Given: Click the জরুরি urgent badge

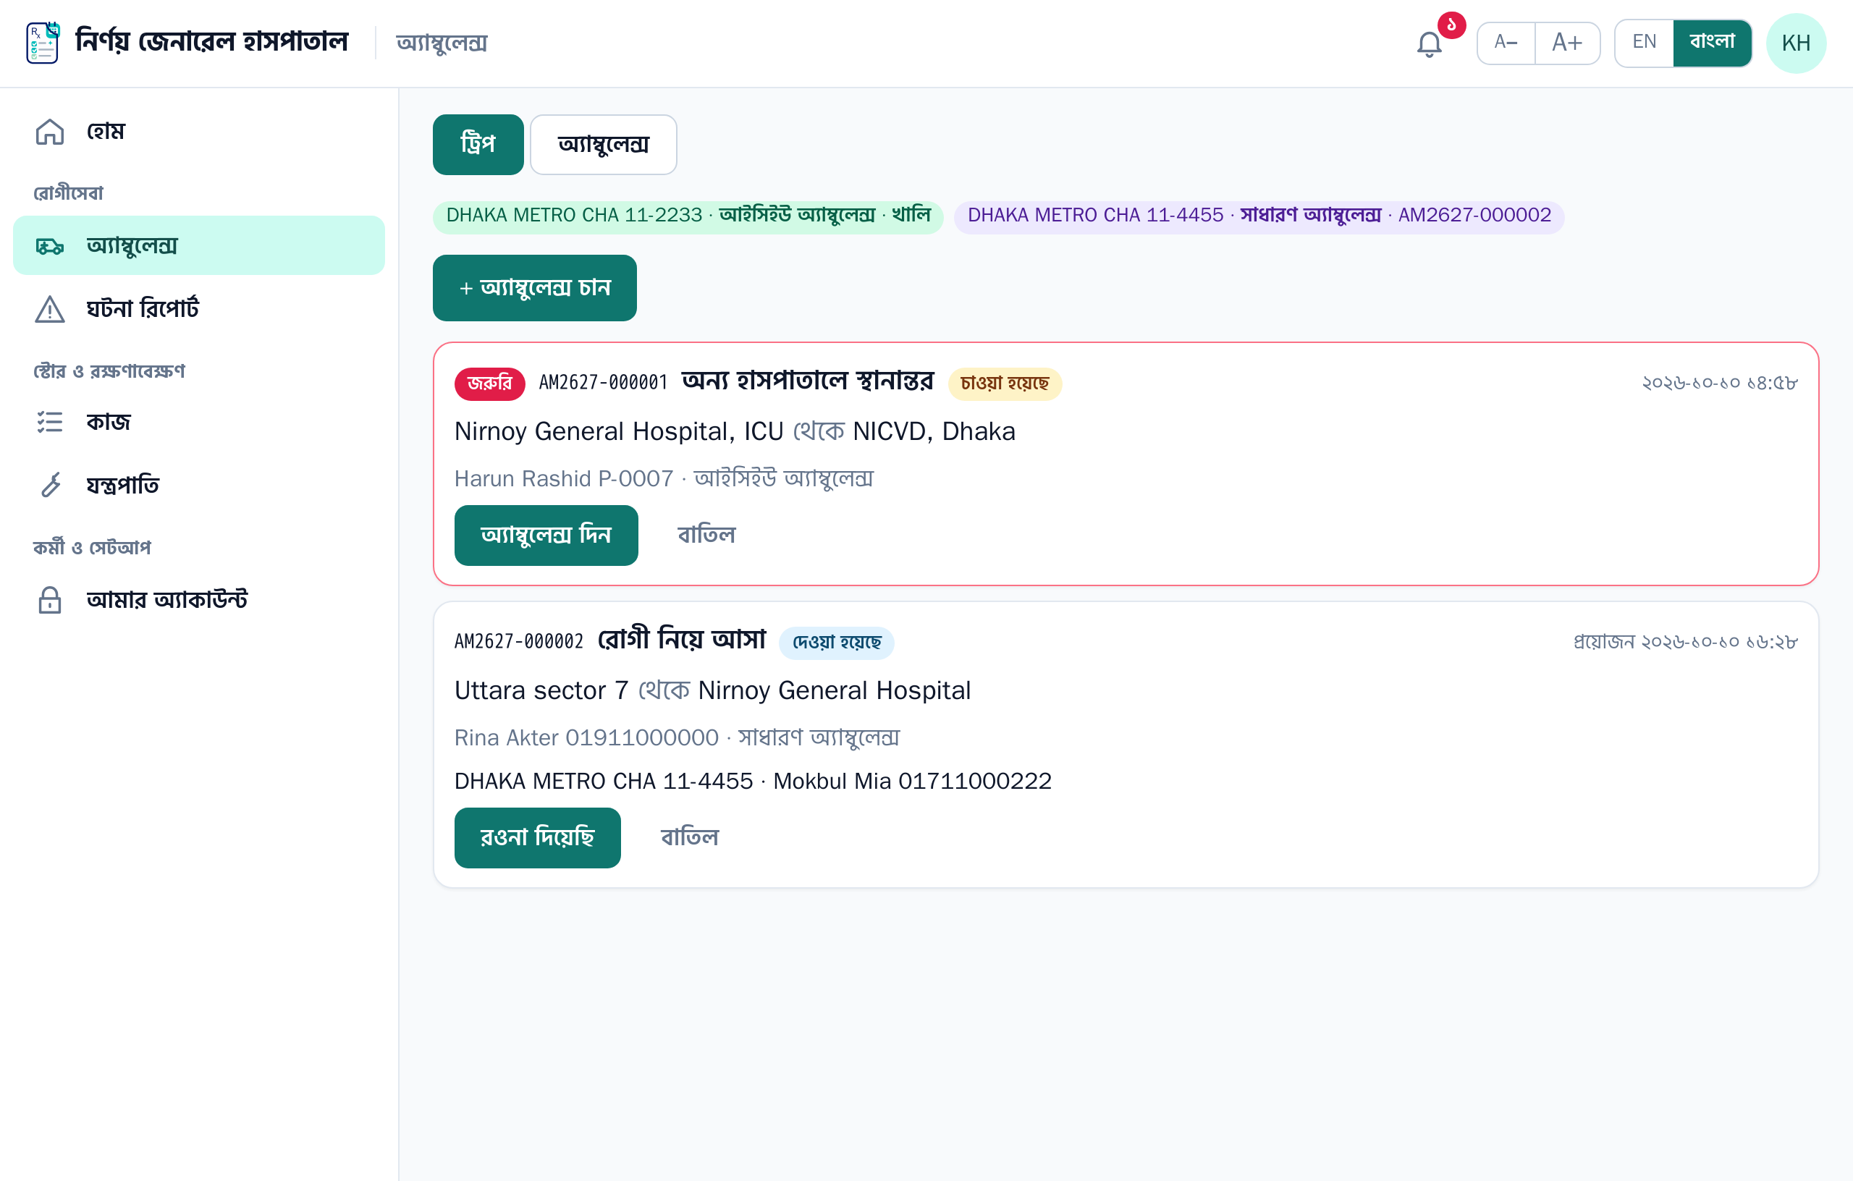Looking at the screenshot, I should point(489,383).
